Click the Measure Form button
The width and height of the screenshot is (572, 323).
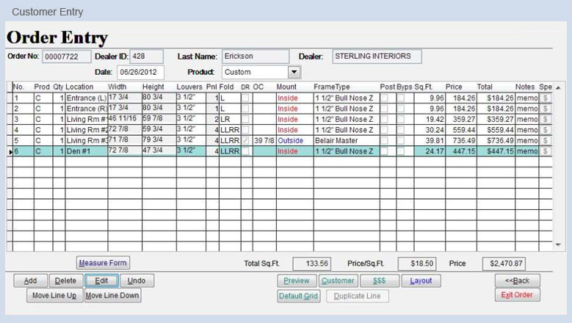coord(103,263)
